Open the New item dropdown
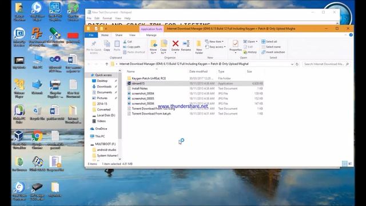The image size is (366, 206). (x=214, y=42)
